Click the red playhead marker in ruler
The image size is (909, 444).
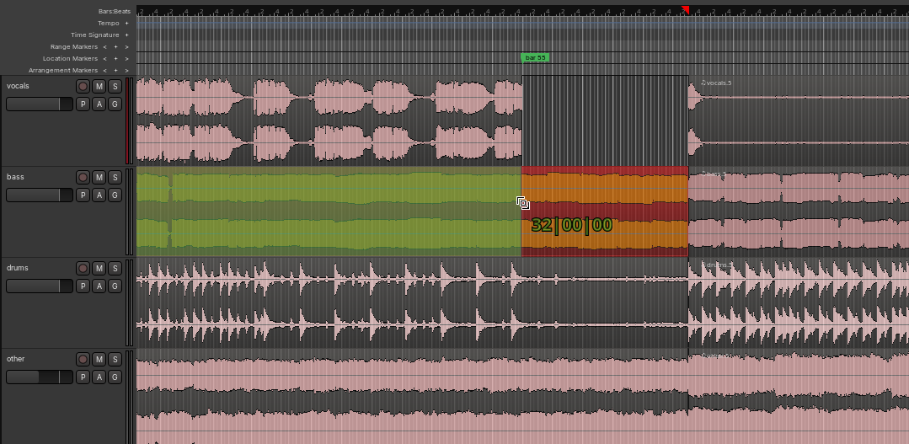click(685, 10)
